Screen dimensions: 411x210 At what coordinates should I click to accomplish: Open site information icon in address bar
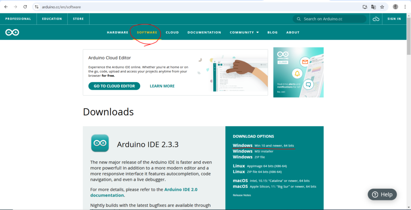pyautogui.click(x=37, y=7)
